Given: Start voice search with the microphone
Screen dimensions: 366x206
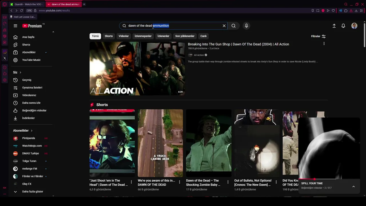Looking at the screenshot, I should pos(246,26).
